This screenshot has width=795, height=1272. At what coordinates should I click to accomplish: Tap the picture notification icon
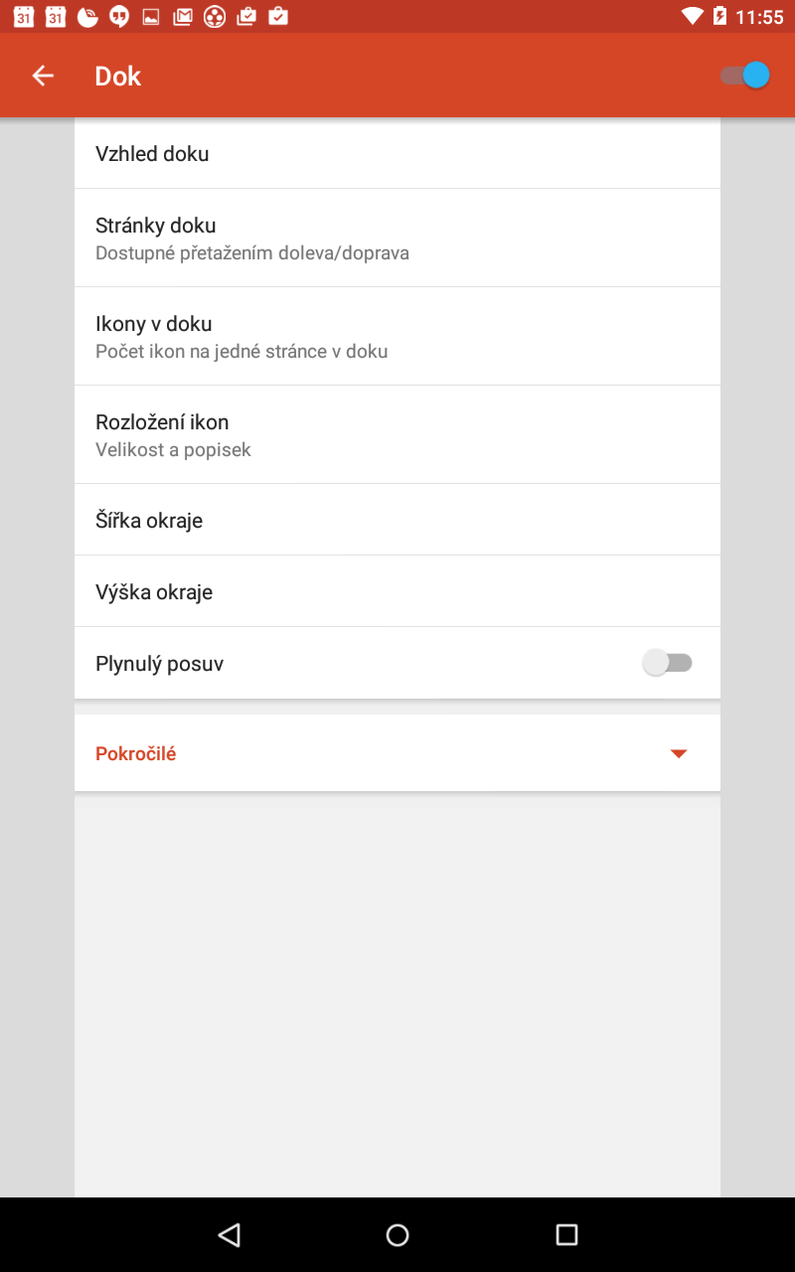(x=151, y=16)
